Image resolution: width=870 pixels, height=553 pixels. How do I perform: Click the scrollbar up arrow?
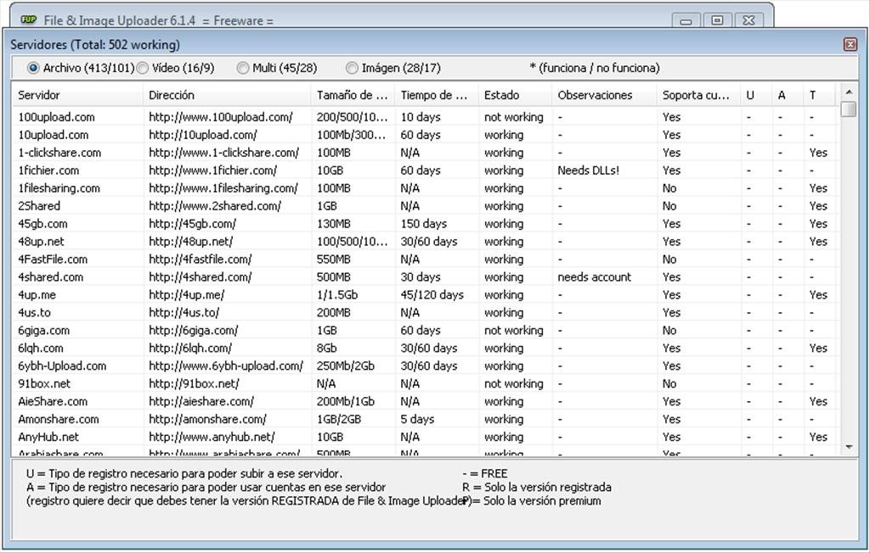(x=849, y=92)
